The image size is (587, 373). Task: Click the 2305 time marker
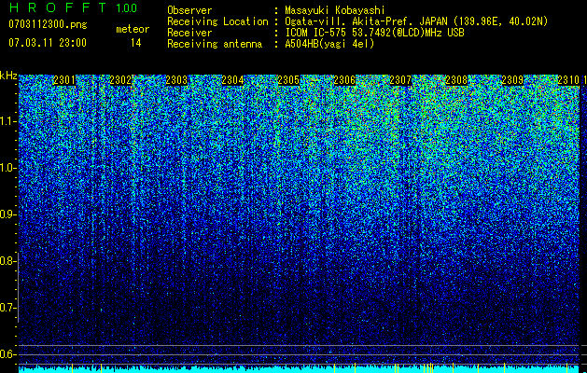pos(288,80)
